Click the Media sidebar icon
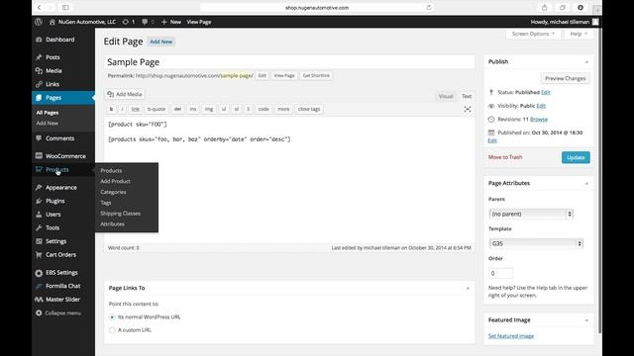The width and height of the screenshot is (634, 356). [39, 70]
